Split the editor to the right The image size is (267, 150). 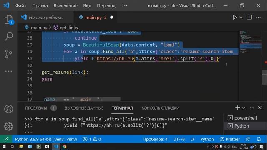point(249,17)
